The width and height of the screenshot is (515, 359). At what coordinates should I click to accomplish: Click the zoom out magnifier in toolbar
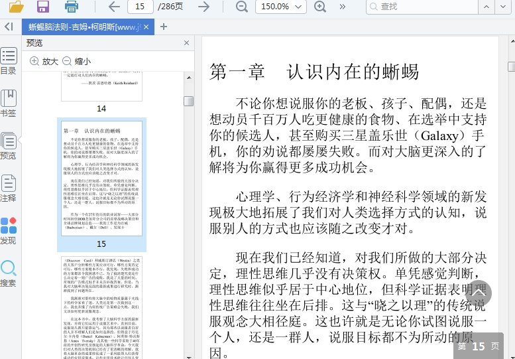tap(242, 7)
